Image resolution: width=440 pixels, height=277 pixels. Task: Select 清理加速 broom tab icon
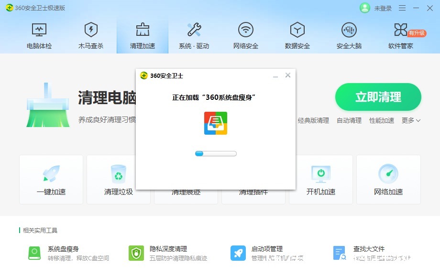143,30
